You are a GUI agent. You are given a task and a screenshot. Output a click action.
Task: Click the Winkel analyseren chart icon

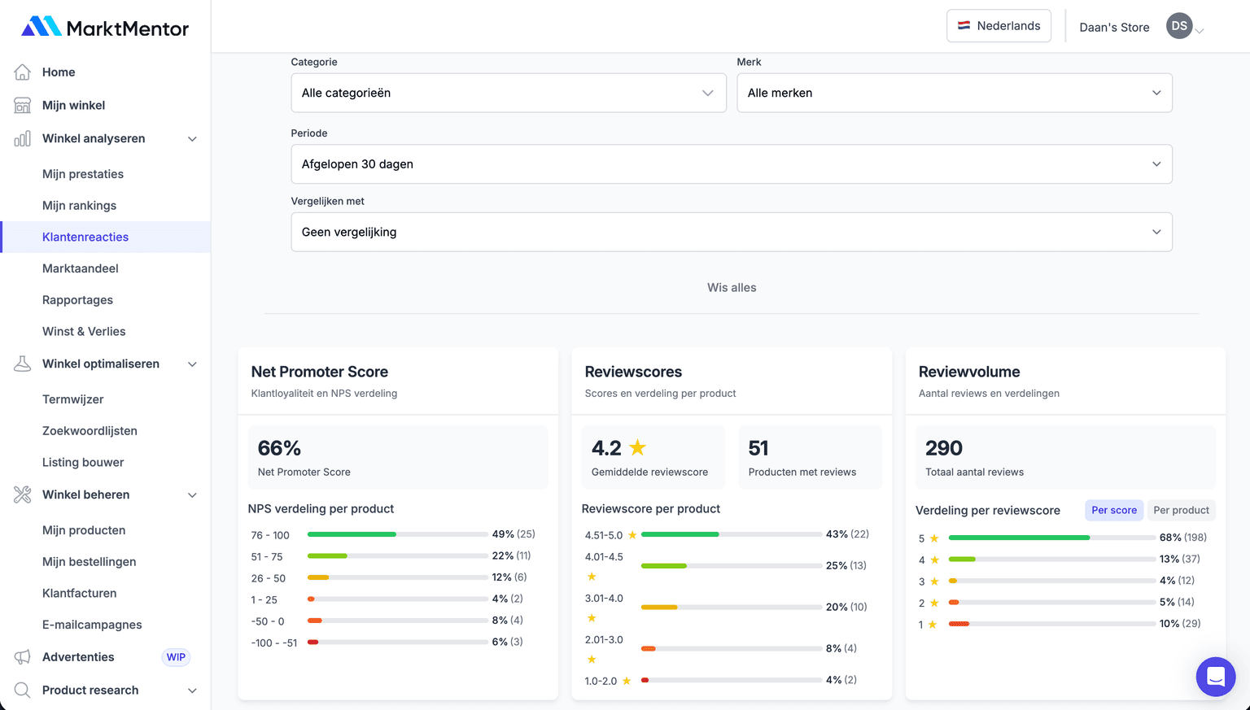(24, 138)
